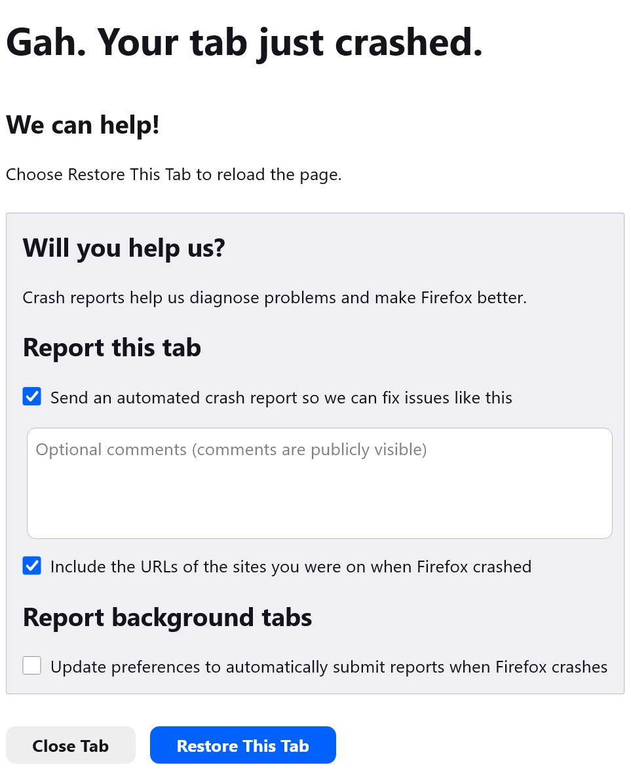Click the 'comments are publicly visible' placeholder text
Viewport: 631px width, 780px height.
[309, 450]
